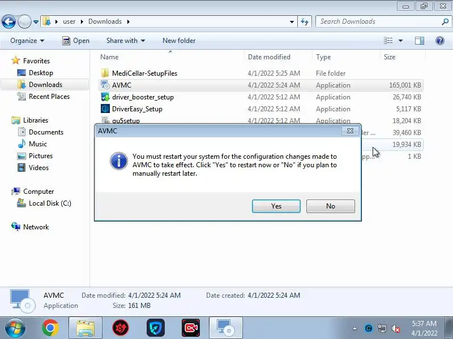Select Downloads in the navigation pane
Viewport: 453px width, 339px height.
[46, 84]
